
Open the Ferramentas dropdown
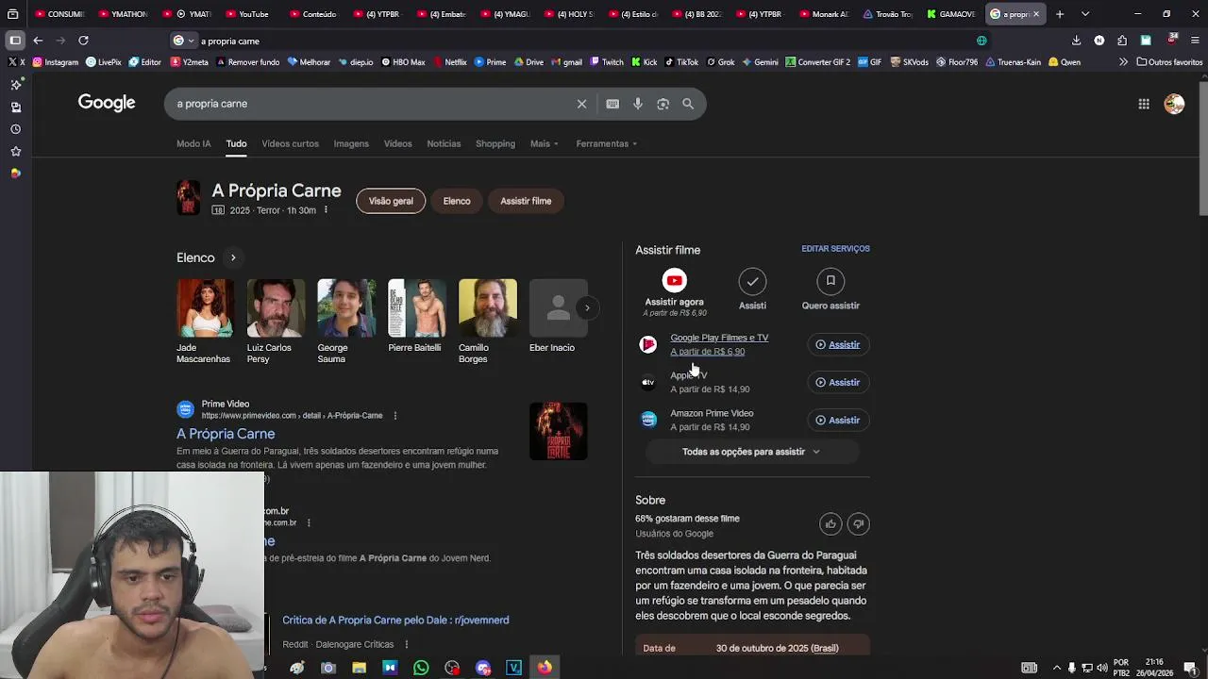(x=607, y=144)
